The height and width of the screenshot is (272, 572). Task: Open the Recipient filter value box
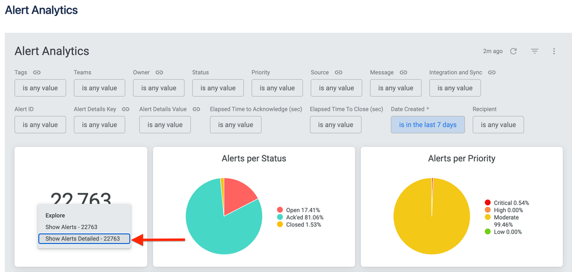pos(498,125)
